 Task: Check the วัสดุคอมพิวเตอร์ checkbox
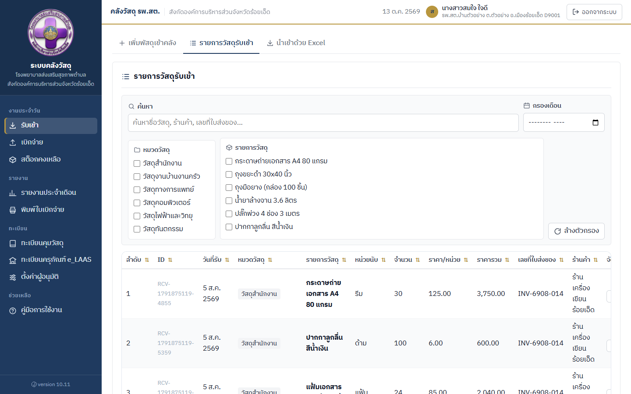137,203
